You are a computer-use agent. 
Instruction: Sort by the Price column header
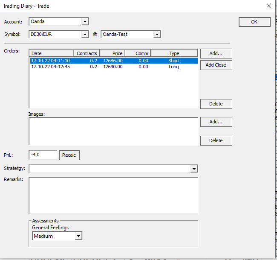(x=112, y=53)
